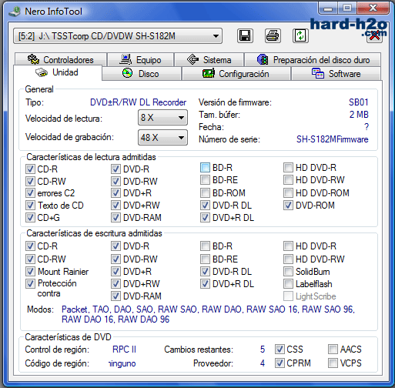The image size is (395, 388).
Task: Click the computer icon on Equipo tab
Action: pos(126,59)
